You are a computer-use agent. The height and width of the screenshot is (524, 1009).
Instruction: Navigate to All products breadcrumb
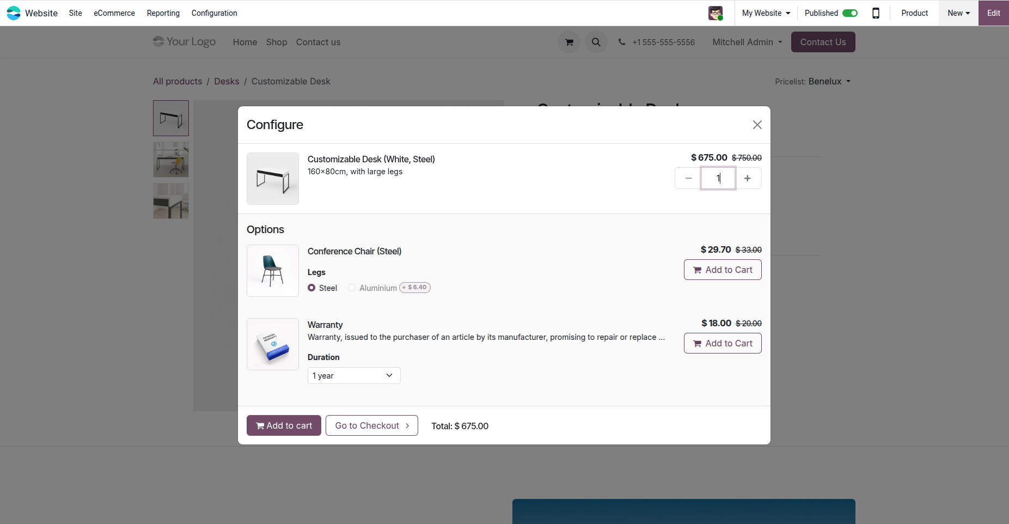tap(178, 81)
